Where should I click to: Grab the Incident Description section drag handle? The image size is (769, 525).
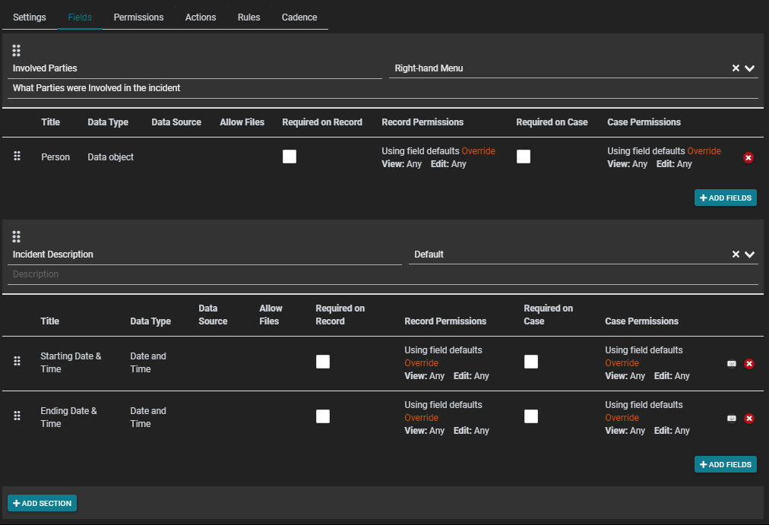16,237
